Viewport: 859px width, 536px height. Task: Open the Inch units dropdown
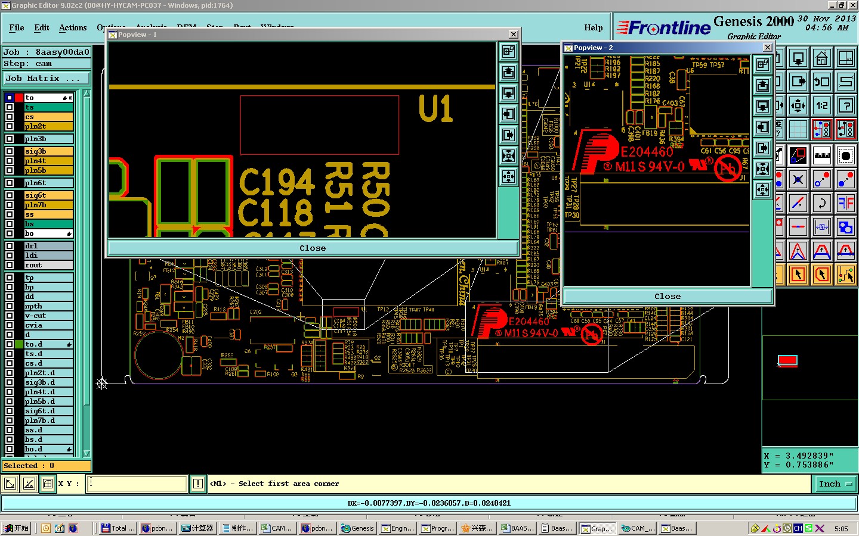[x=836, y=484]
